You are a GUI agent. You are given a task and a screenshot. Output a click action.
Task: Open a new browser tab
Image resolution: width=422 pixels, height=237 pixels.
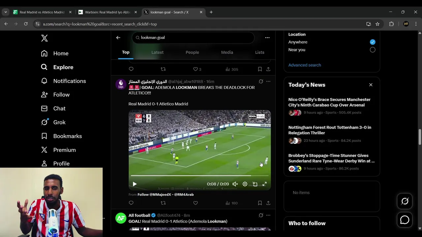pyautogui.click(x=211, y=12)
